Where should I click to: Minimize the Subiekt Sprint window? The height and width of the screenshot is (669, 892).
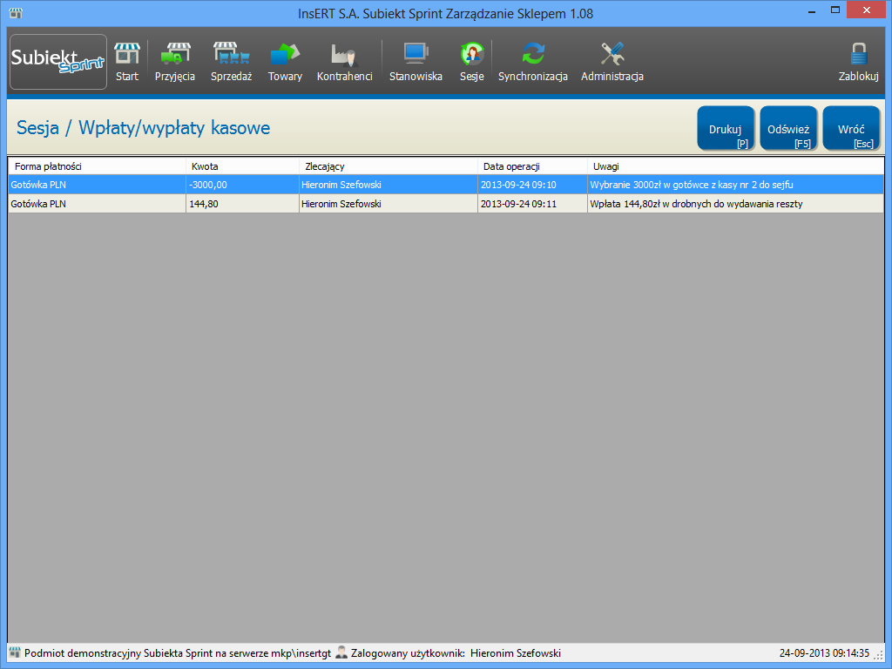coord(812,10)
